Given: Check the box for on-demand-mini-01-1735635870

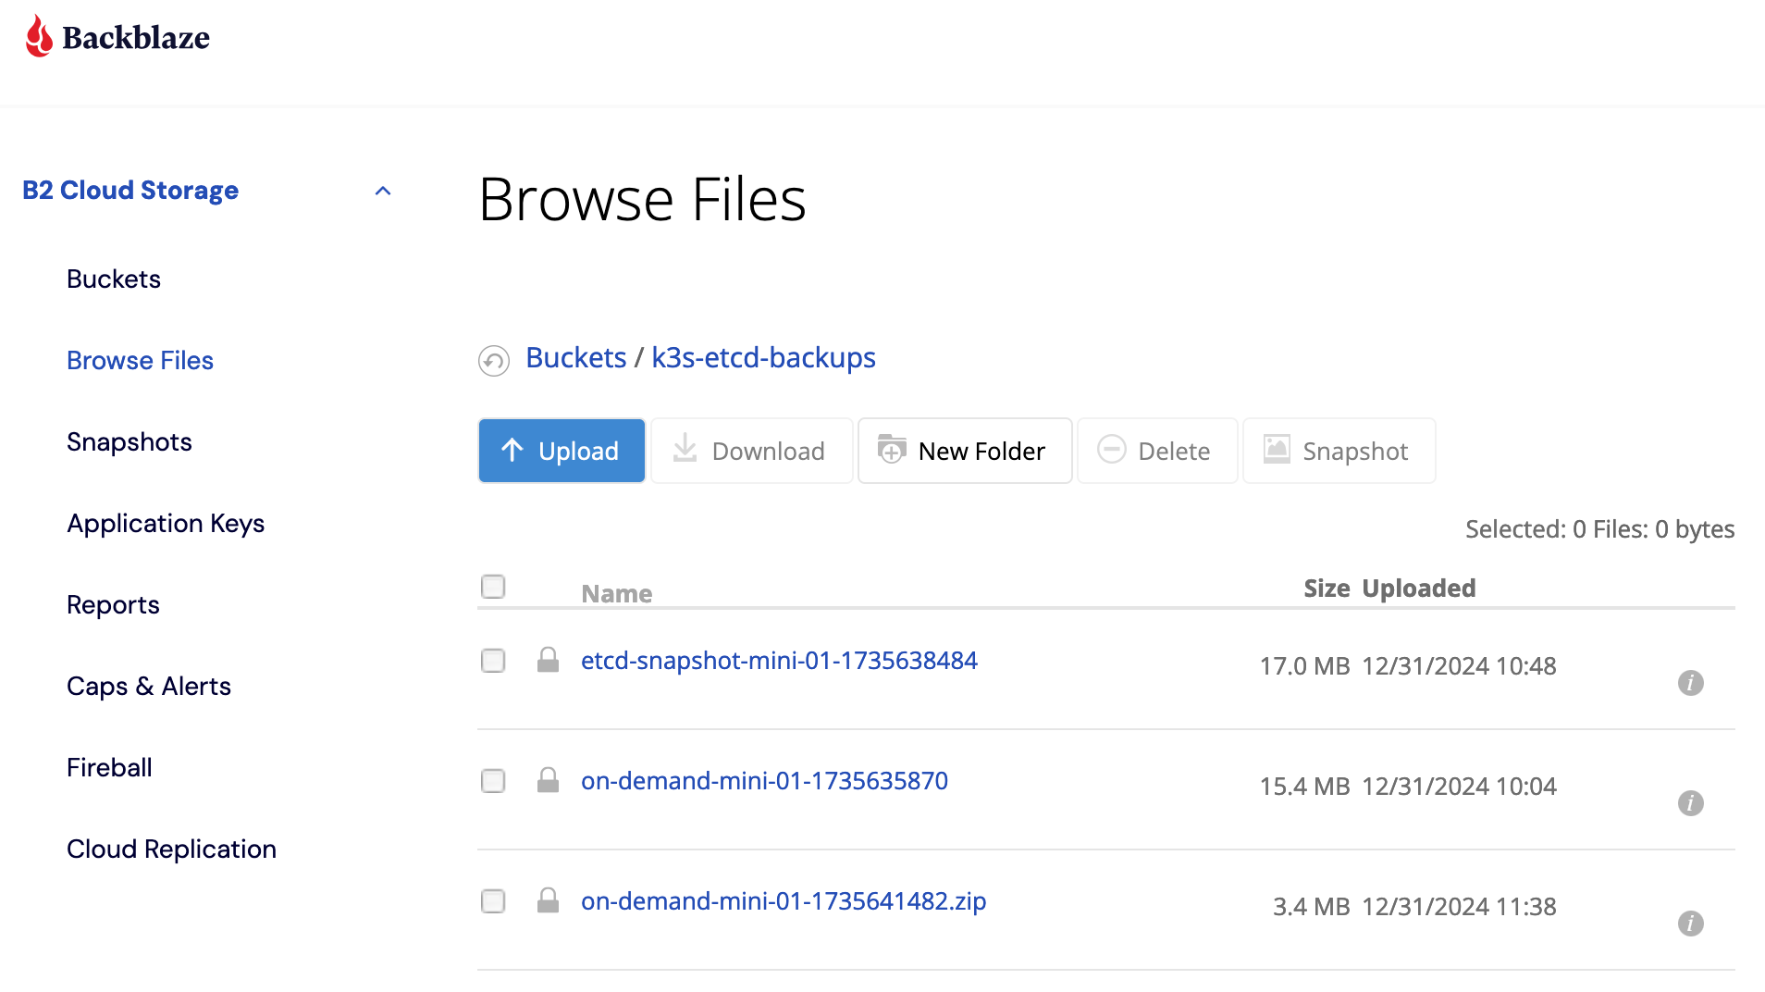Looking at the screenshot, I should coord(493,781).
